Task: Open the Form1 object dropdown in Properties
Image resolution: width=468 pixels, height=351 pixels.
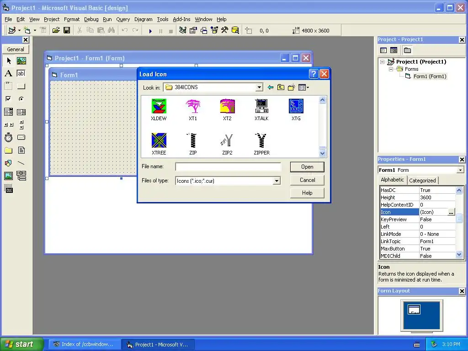Action: point(460,170)
